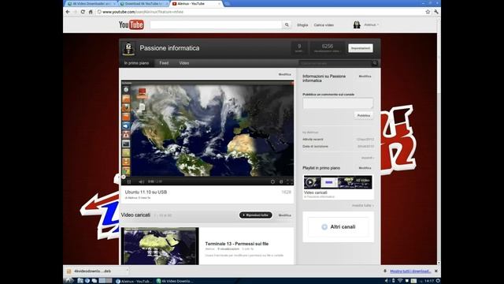This screenshot has height=284, width=504.
Task: Open the dropdown arrow of the .deb download
Action: pyautogui.click(x=128, y=271)
